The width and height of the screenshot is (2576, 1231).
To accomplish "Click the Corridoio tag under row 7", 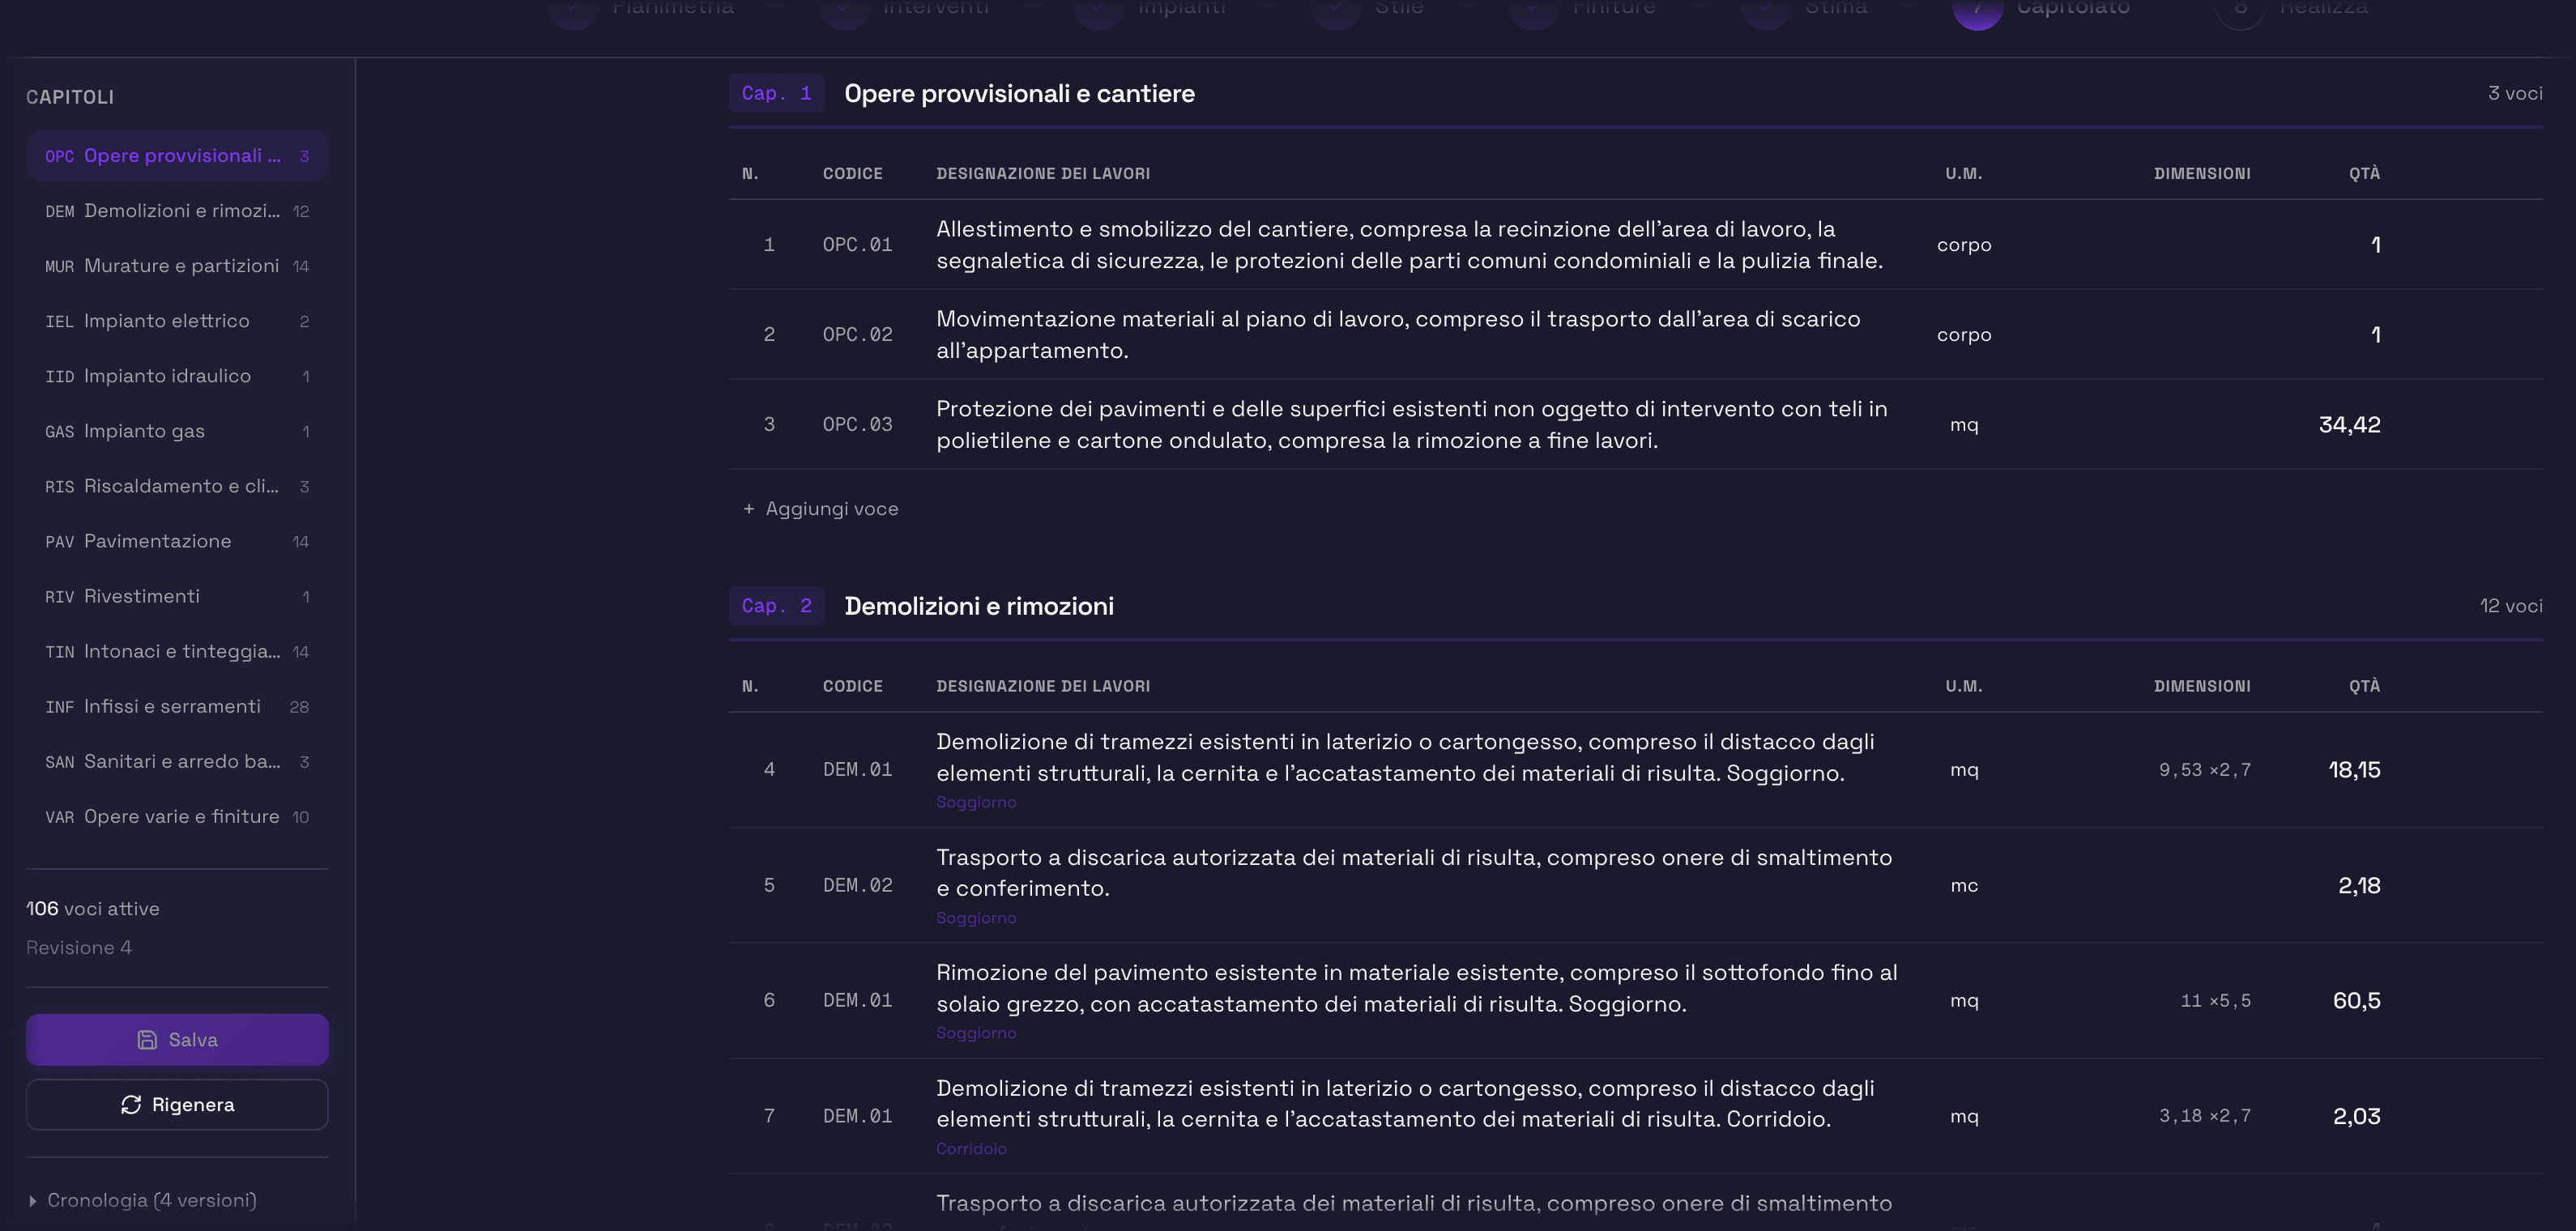I will tap(971, 1149).
